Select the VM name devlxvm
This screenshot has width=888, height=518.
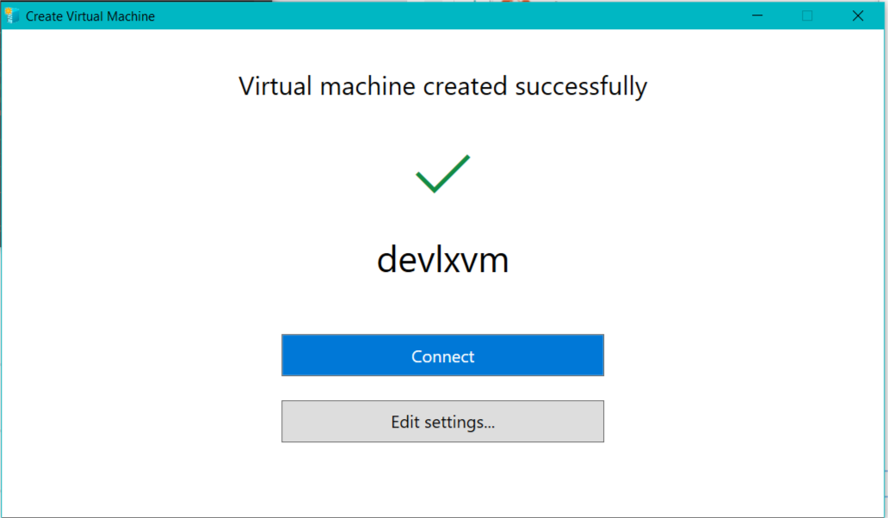click(442, 259)
